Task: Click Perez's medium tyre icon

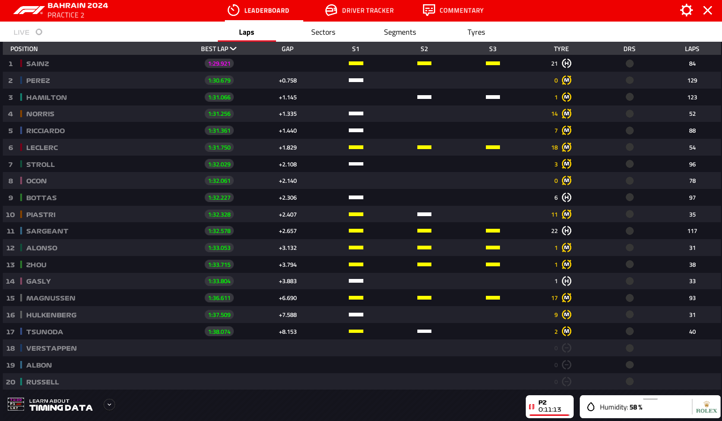Action: (x=567, y=80)
